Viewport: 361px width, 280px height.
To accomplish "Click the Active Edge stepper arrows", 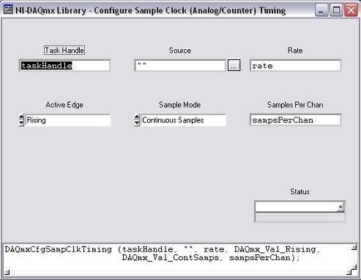I will coord(21,120).
